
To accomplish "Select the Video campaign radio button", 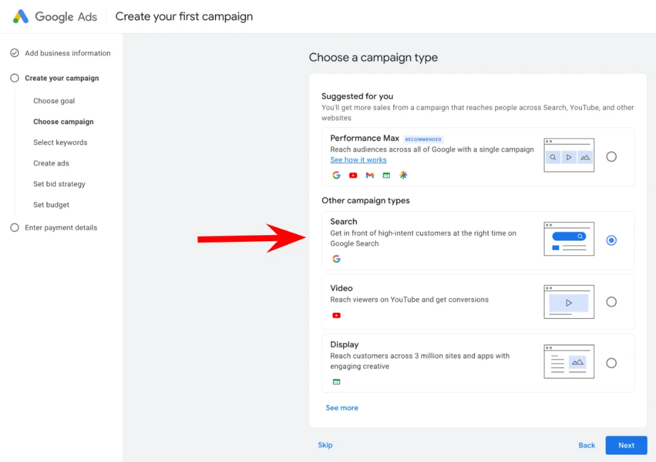I will (611, 301).
